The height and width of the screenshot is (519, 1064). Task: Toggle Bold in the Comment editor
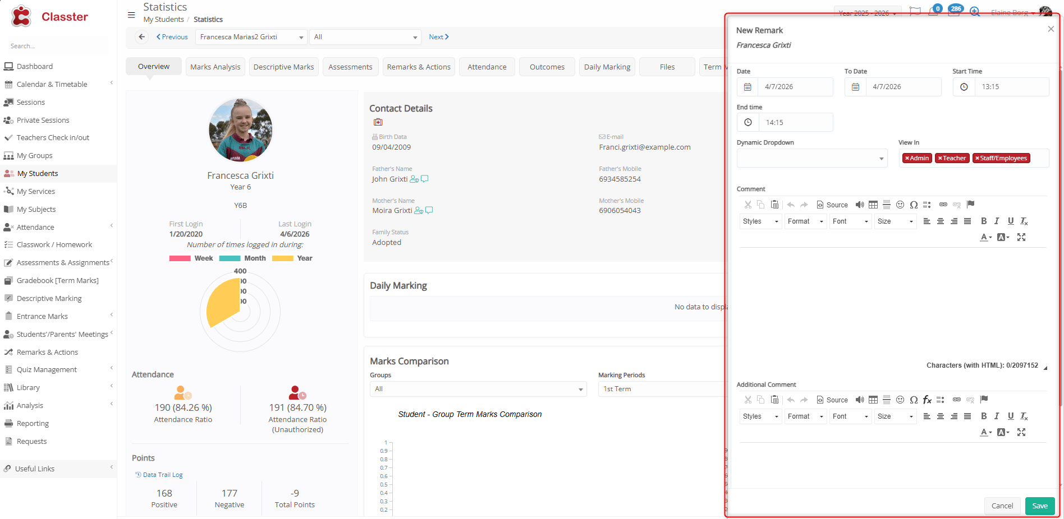[x=983, y=221]
